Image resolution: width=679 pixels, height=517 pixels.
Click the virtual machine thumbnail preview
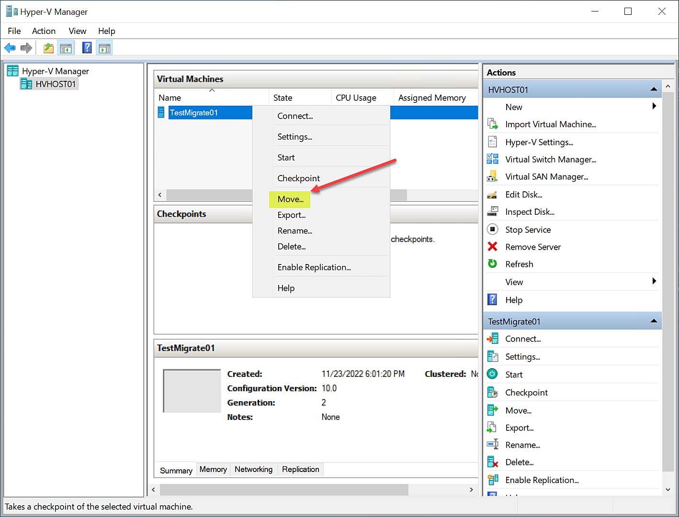pos(192,391)
